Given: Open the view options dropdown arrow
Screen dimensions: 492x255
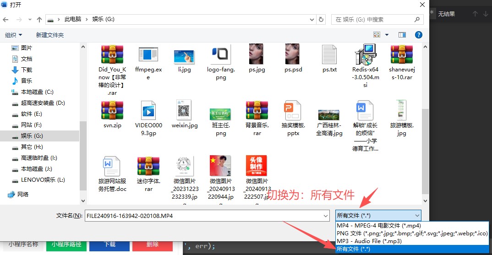Looking at the screenshot, I should (x=387, y=35).
